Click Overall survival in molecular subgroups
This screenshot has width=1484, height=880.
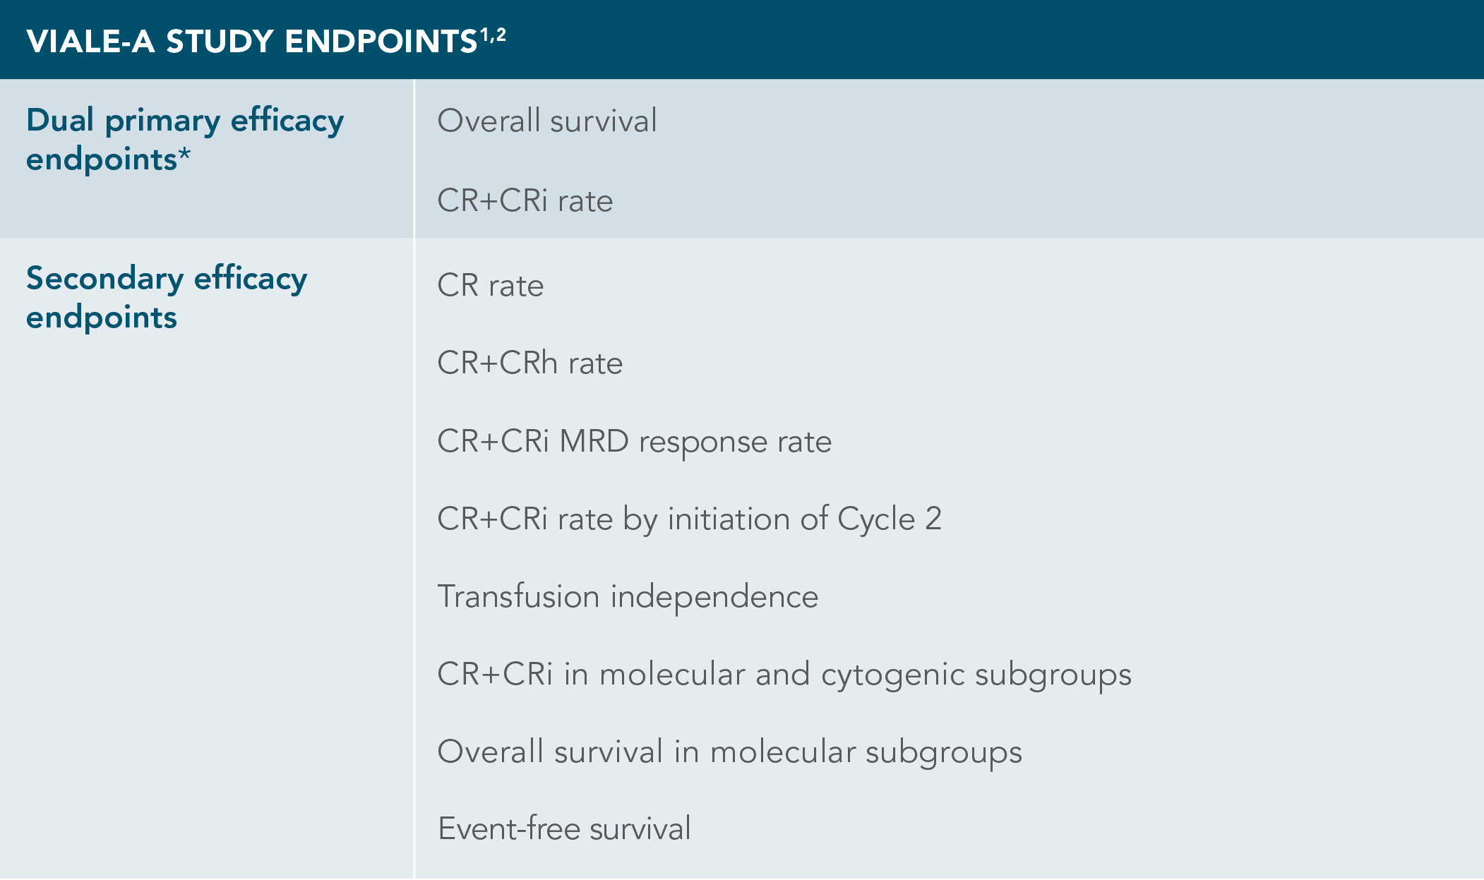click(x=730, y=752)
